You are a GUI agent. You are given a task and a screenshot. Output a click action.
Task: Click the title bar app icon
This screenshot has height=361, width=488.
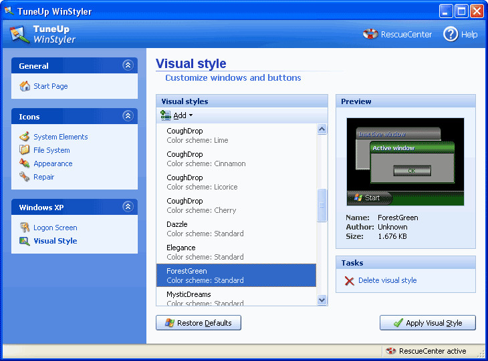[9, 11]
